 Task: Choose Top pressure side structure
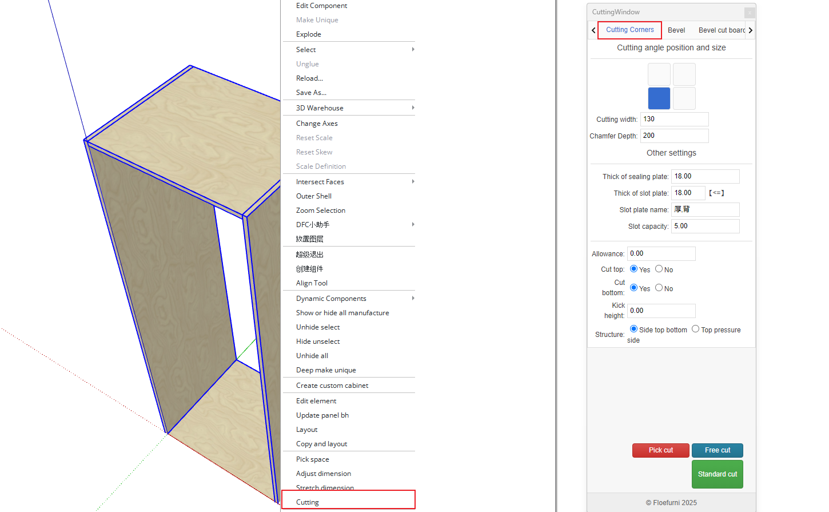pos(695,329)
